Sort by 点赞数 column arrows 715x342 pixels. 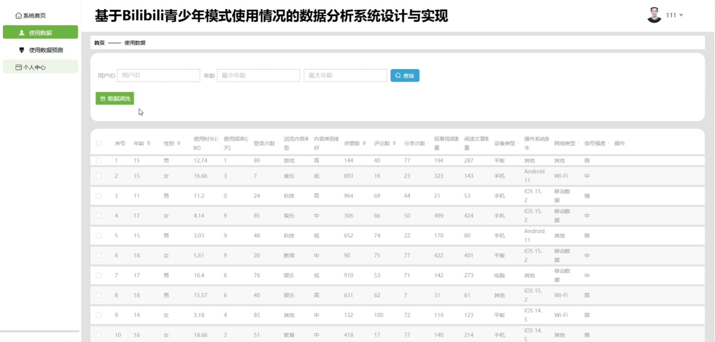point(364,143)
